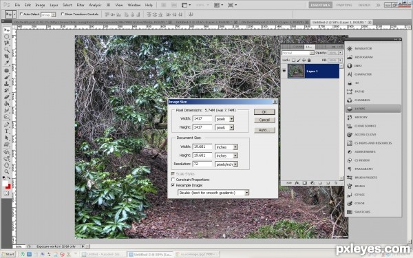Enable the Auto-Select checkbox
This screenshot has height=258, width=413.
click(21, 14)
